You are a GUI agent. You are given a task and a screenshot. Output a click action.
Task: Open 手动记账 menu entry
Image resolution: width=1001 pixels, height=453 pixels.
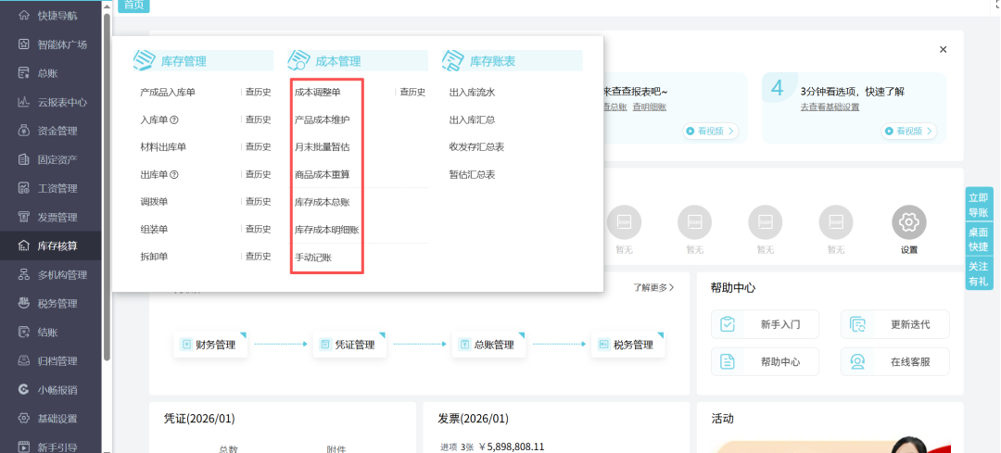[313, 258]
